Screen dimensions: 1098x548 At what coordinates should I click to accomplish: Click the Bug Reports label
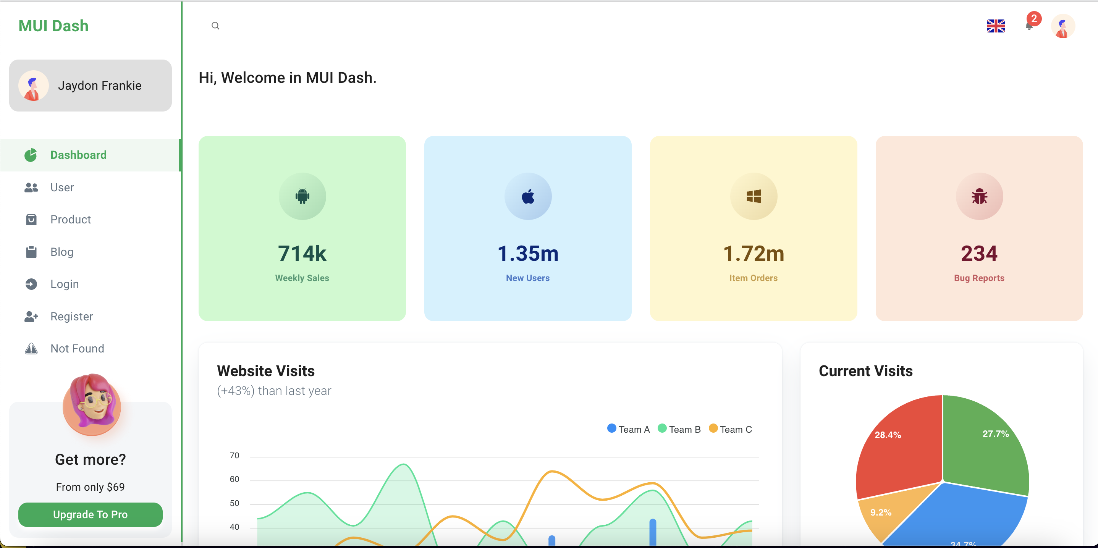[979, 278]
